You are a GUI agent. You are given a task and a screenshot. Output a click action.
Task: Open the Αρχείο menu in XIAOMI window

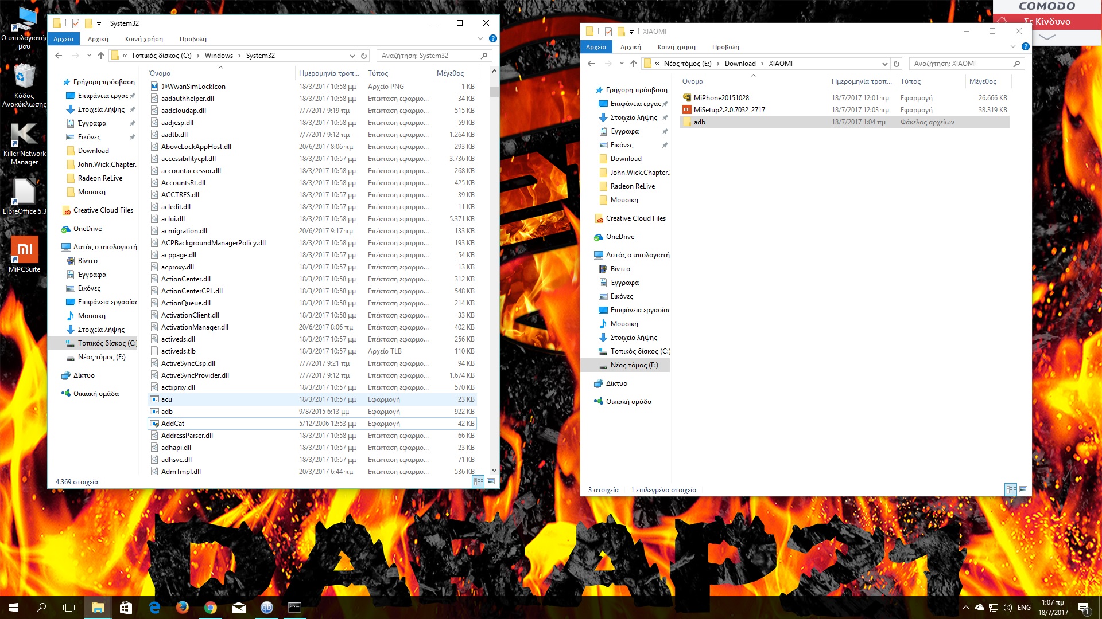pos(596,47)
